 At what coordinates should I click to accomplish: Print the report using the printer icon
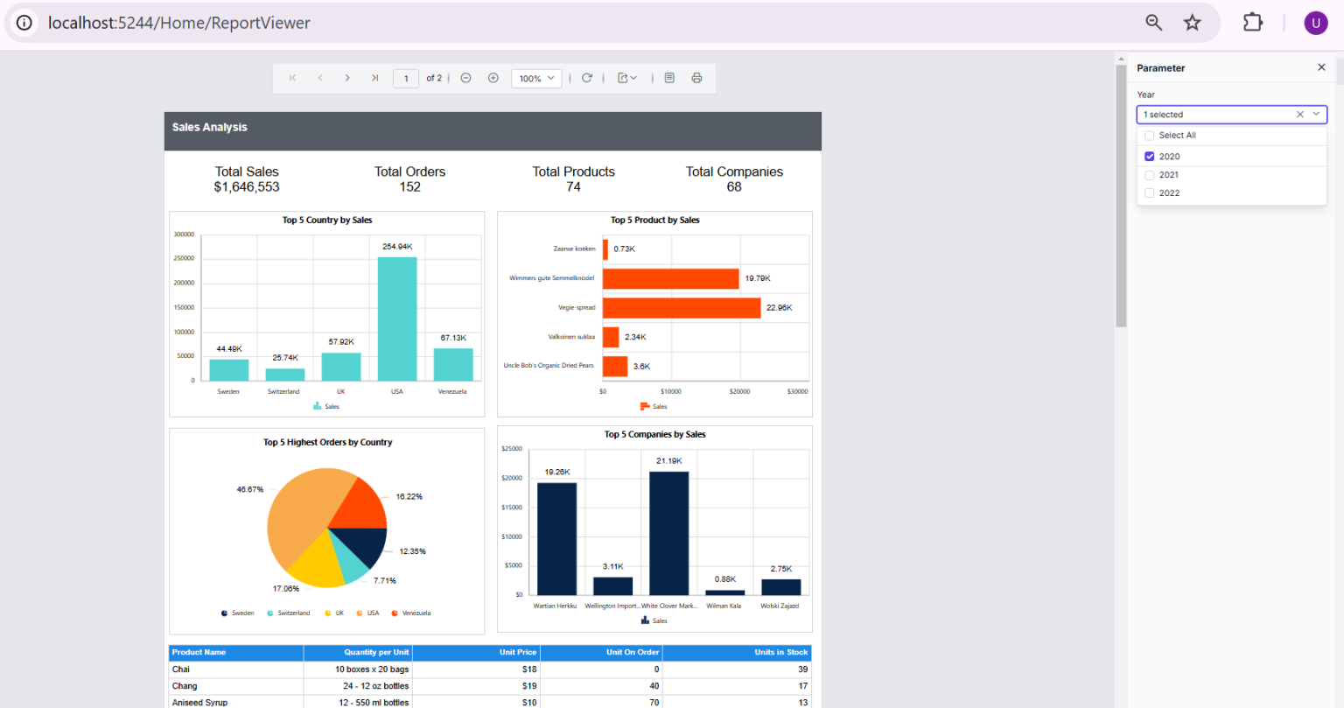[x=696, y=78]
